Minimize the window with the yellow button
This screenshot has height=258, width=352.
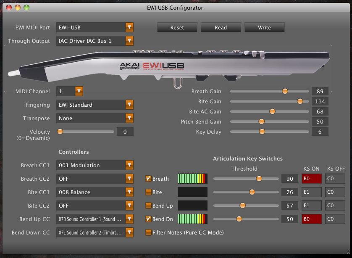tap(18, 8)
